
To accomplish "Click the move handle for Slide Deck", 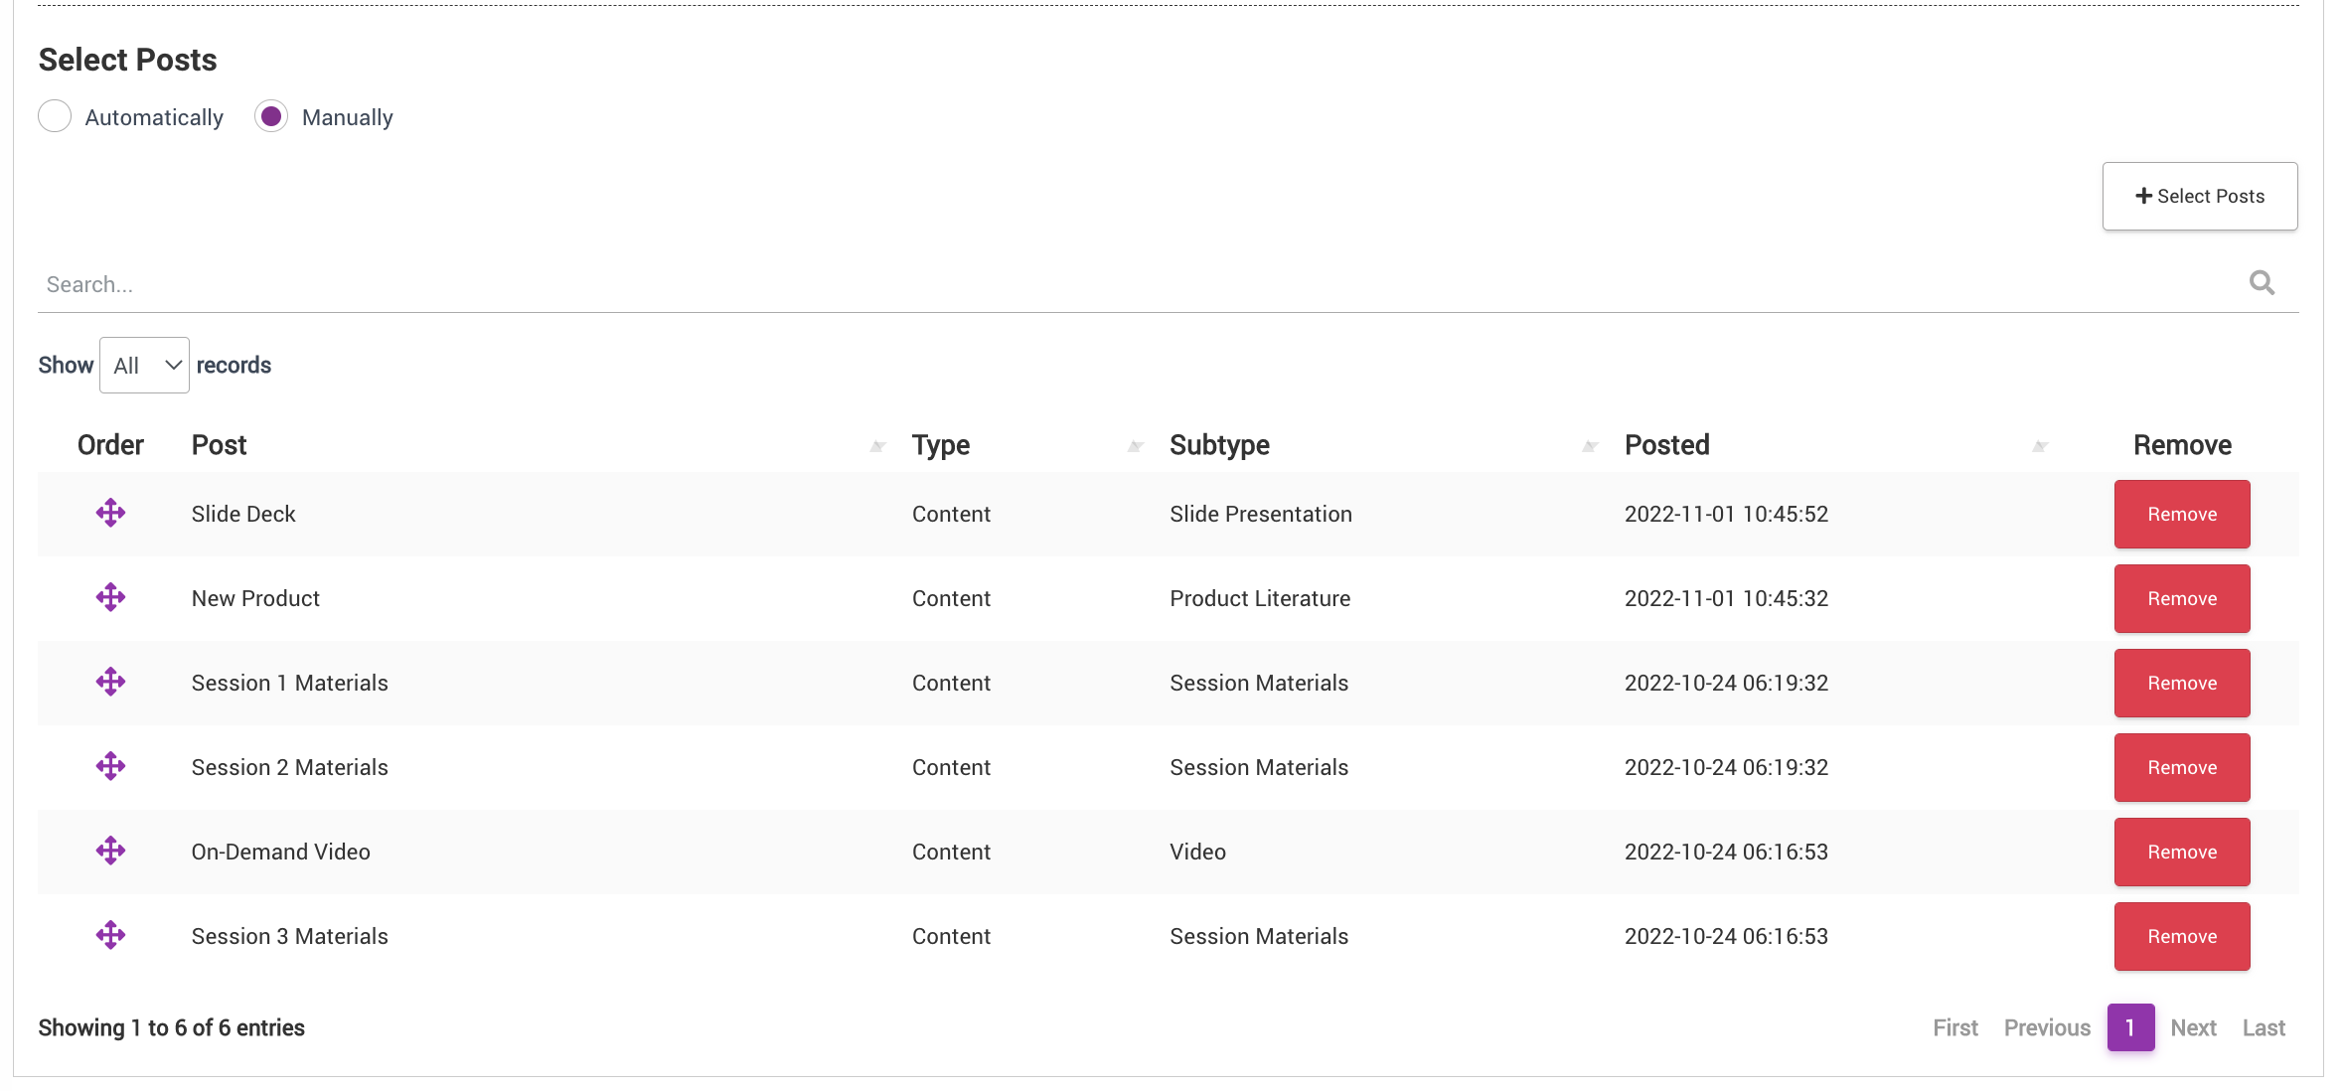I will [x=110, y=513].
